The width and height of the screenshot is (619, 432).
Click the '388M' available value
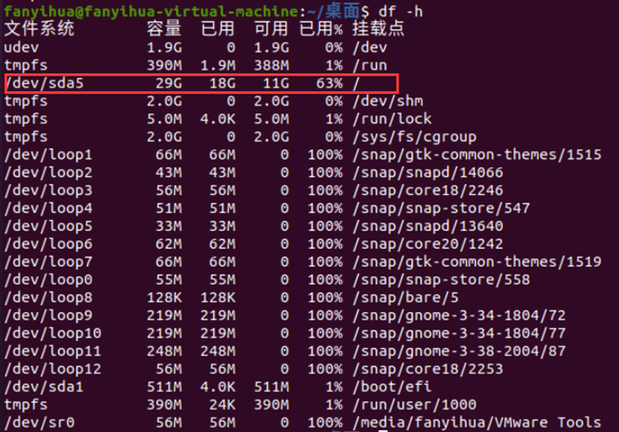click(x=271, y=65)
